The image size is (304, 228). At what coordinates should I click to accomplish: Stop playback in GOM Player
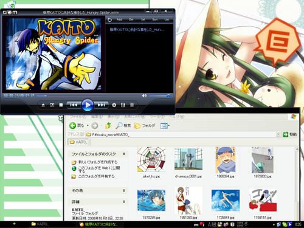point(61,105)
